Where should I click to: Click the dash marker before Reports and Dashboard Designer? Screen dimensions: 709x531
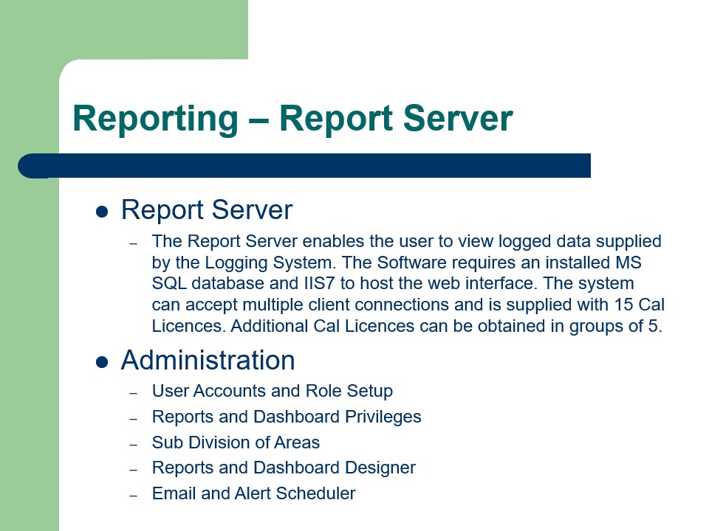132,469
